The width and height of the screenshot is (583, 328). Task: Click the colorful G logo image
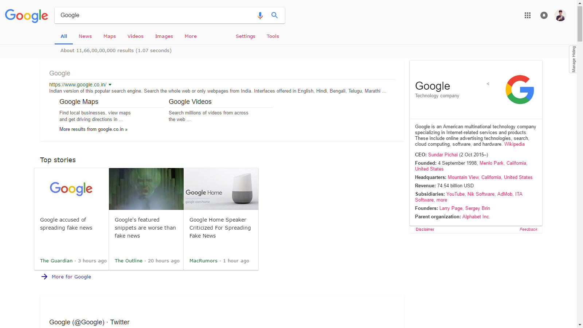(x=520, y=90)
